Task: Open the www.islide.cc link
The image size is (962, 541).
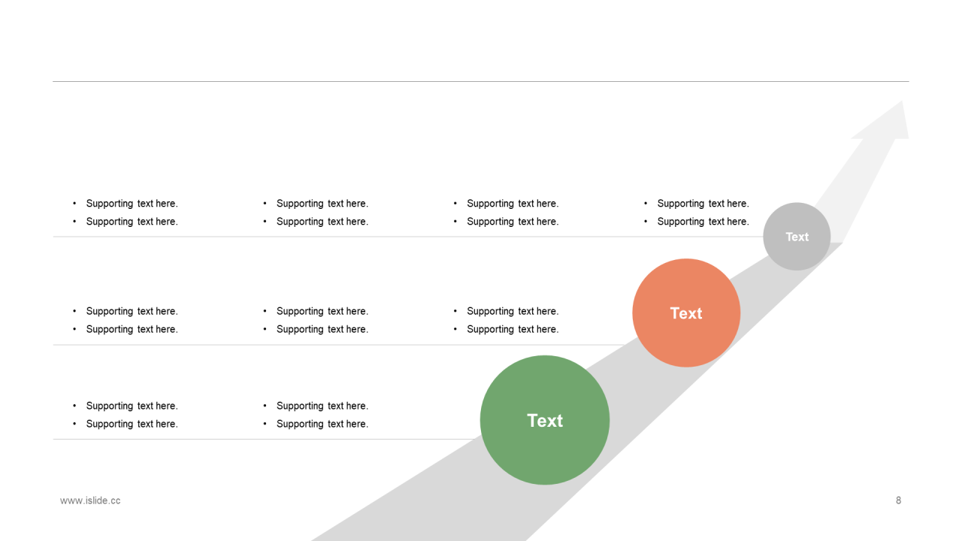Action: click(90, 500)
